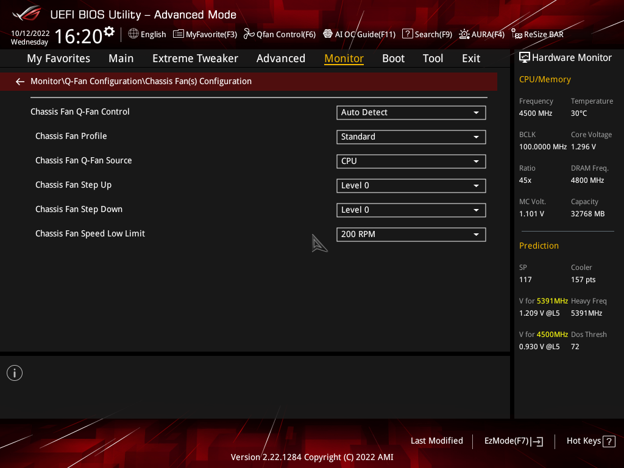This screenshot has height=468, width=624.
Task: Click the 4500 MHz frequency value
Action: coord(536,113)
